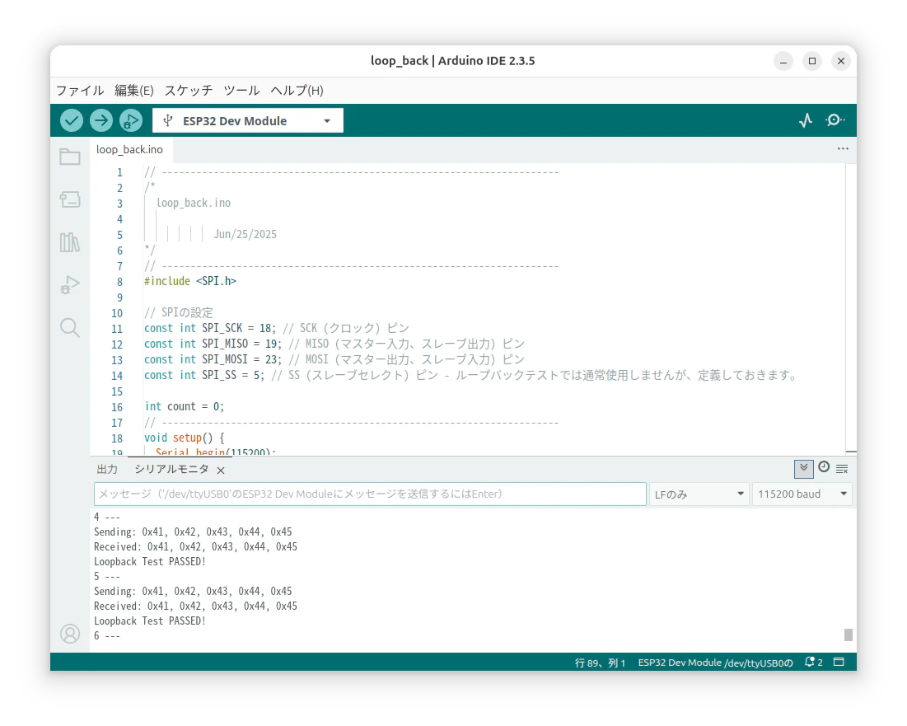Click the #include <SPI.h> code line

click(190, 281)
